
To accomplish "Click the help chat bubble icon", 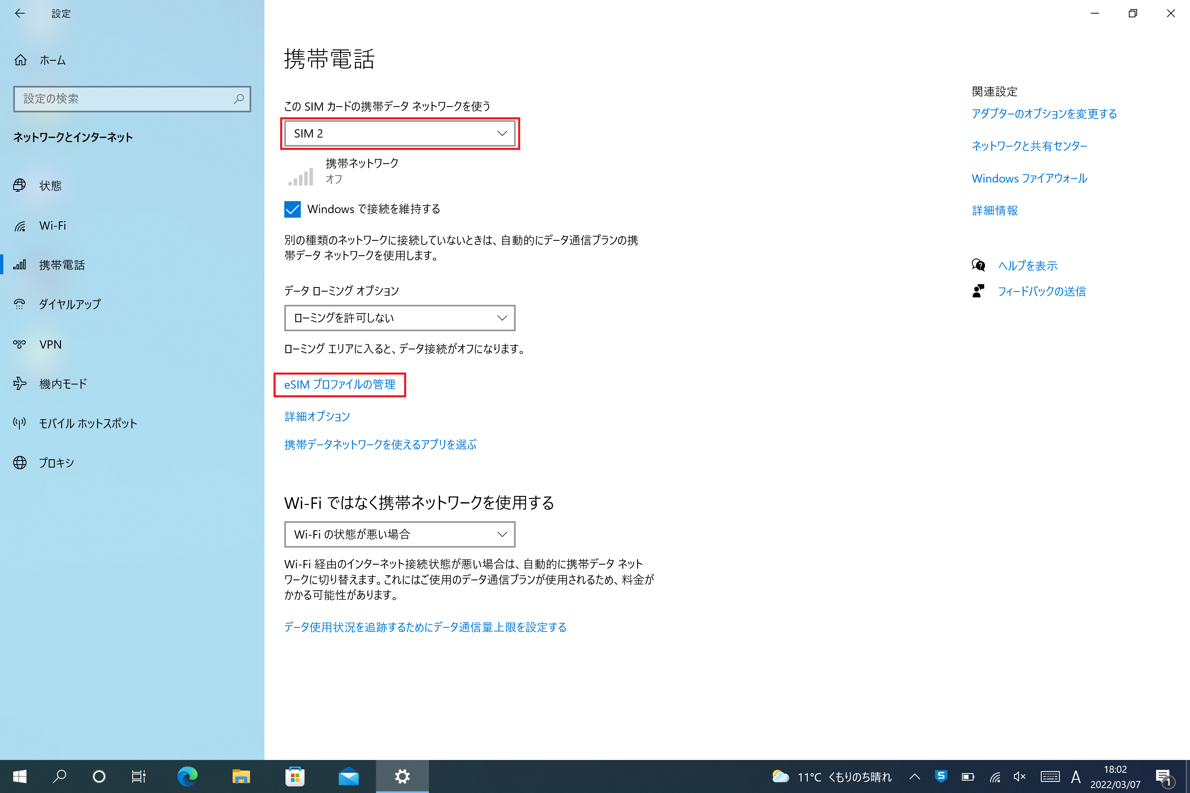I will [978, 265].
